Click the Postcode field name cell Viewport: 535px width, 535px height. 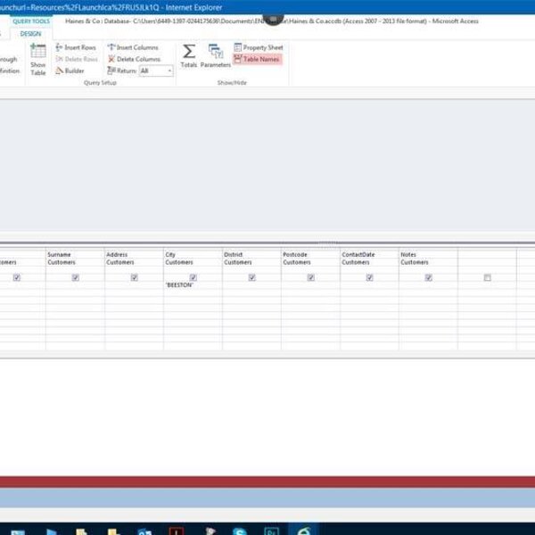(309, 254)
